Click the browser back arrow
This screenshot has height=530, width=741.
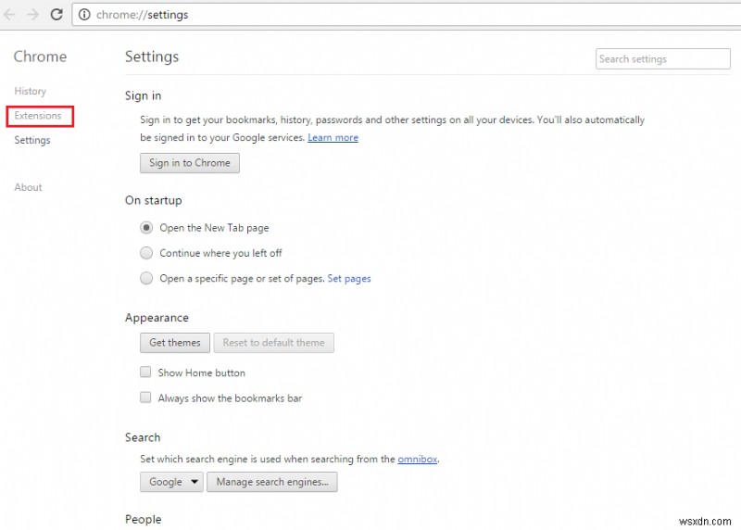point(10,15)
